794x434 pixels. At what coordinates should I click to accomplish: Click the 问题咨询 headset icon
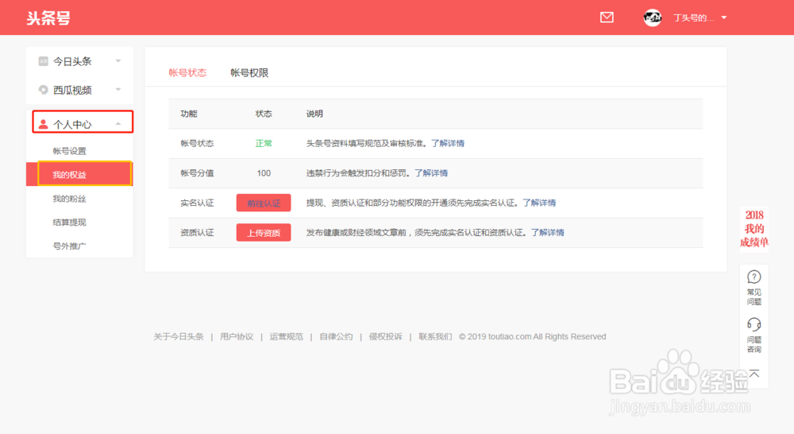[754, 324]
